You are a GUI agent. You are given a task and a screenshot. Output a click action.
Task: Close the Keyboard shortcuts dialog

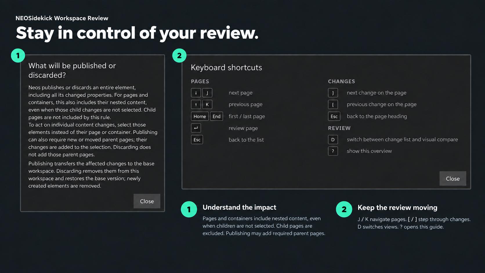click(453, 178)
